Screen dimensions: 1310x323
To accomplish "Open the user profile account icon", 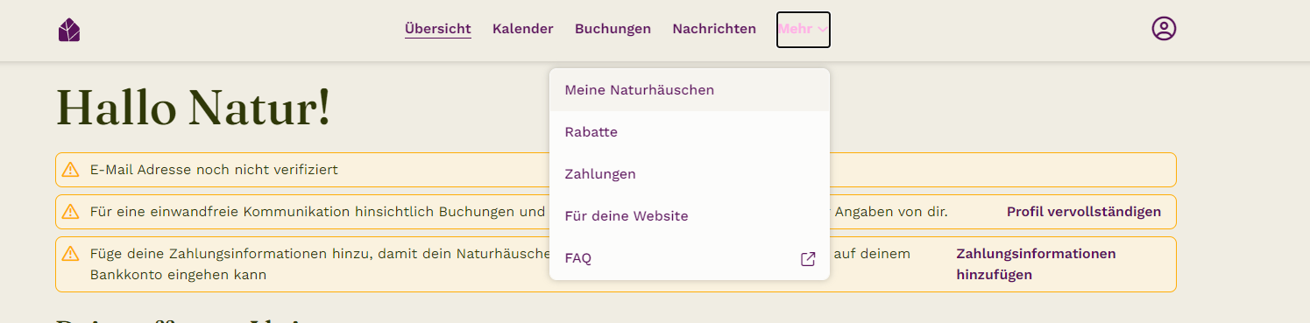I will click(1164, 29).
